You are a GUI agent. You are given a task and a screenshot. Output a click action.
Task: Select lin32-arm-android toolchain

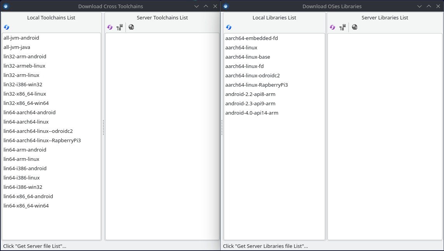pos(52,57)
